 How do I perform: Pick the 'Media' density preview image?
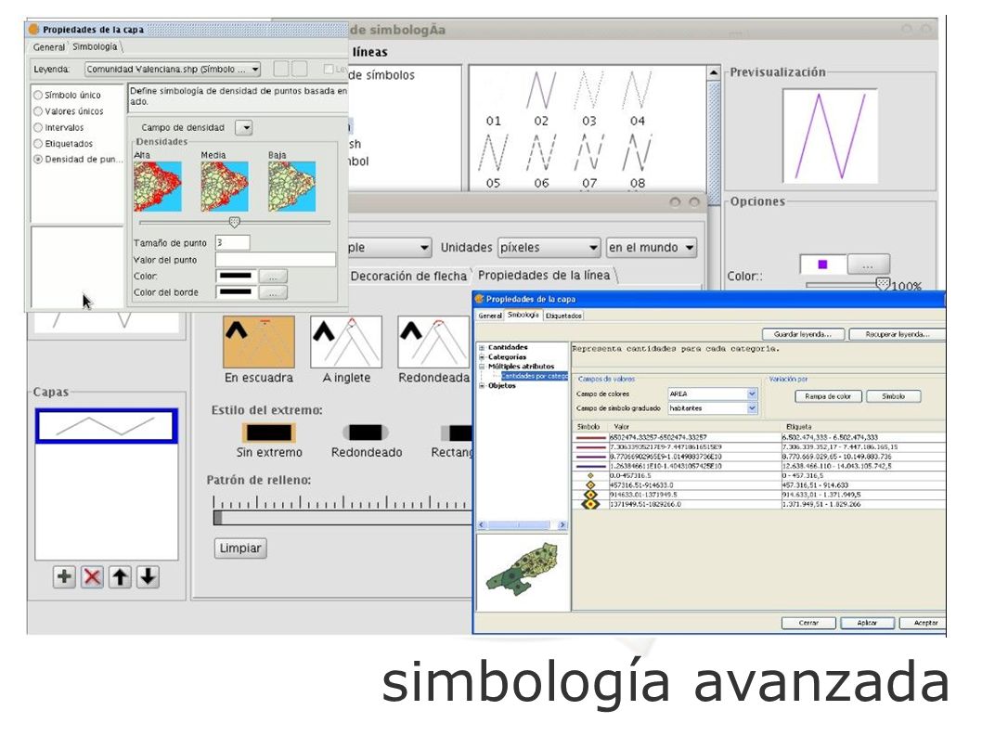(x=225, y=187)
